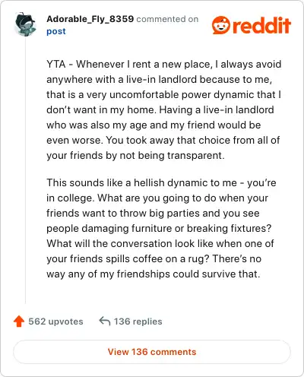The image size is (304, 377).
Task: Open Adorable_Fly_8359's avatar image
Action: pos(25,24)
